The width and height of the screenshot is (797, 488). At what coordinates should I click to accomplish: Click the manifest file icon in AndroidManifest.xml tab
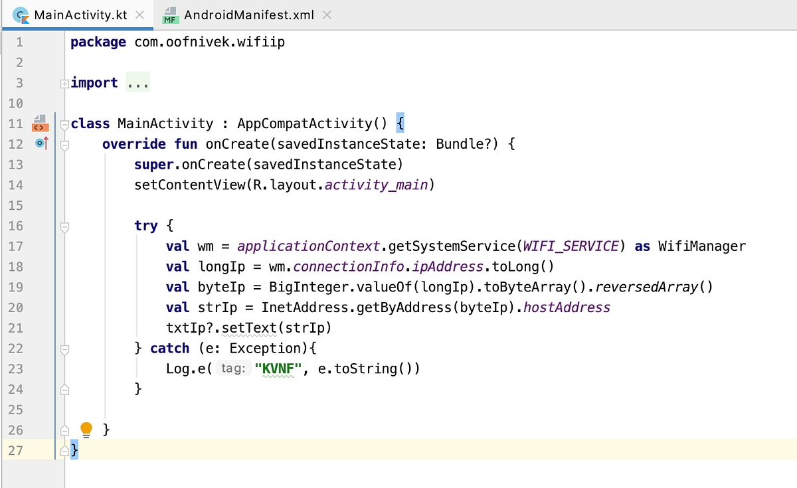click(170, 15)
